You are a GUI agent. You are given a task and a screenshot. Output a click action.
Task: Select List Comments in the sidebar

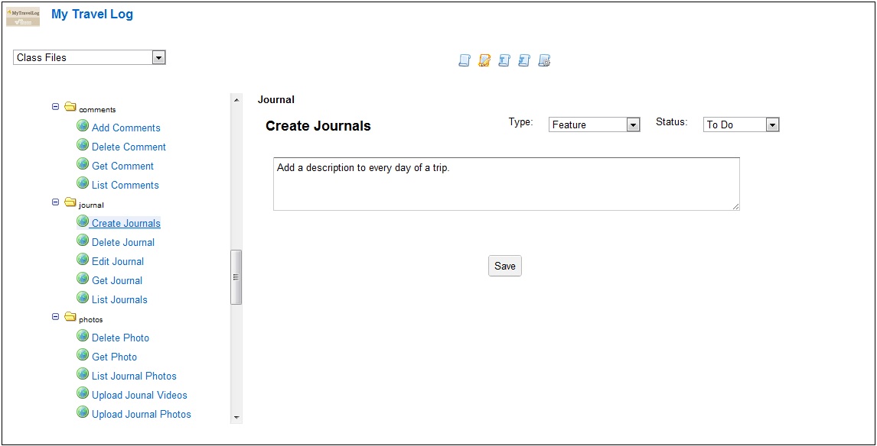tap(125, 184)
